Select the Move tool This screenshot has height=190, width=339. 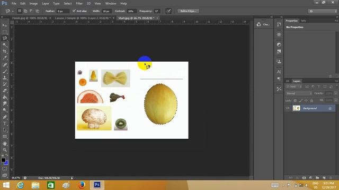5,25
